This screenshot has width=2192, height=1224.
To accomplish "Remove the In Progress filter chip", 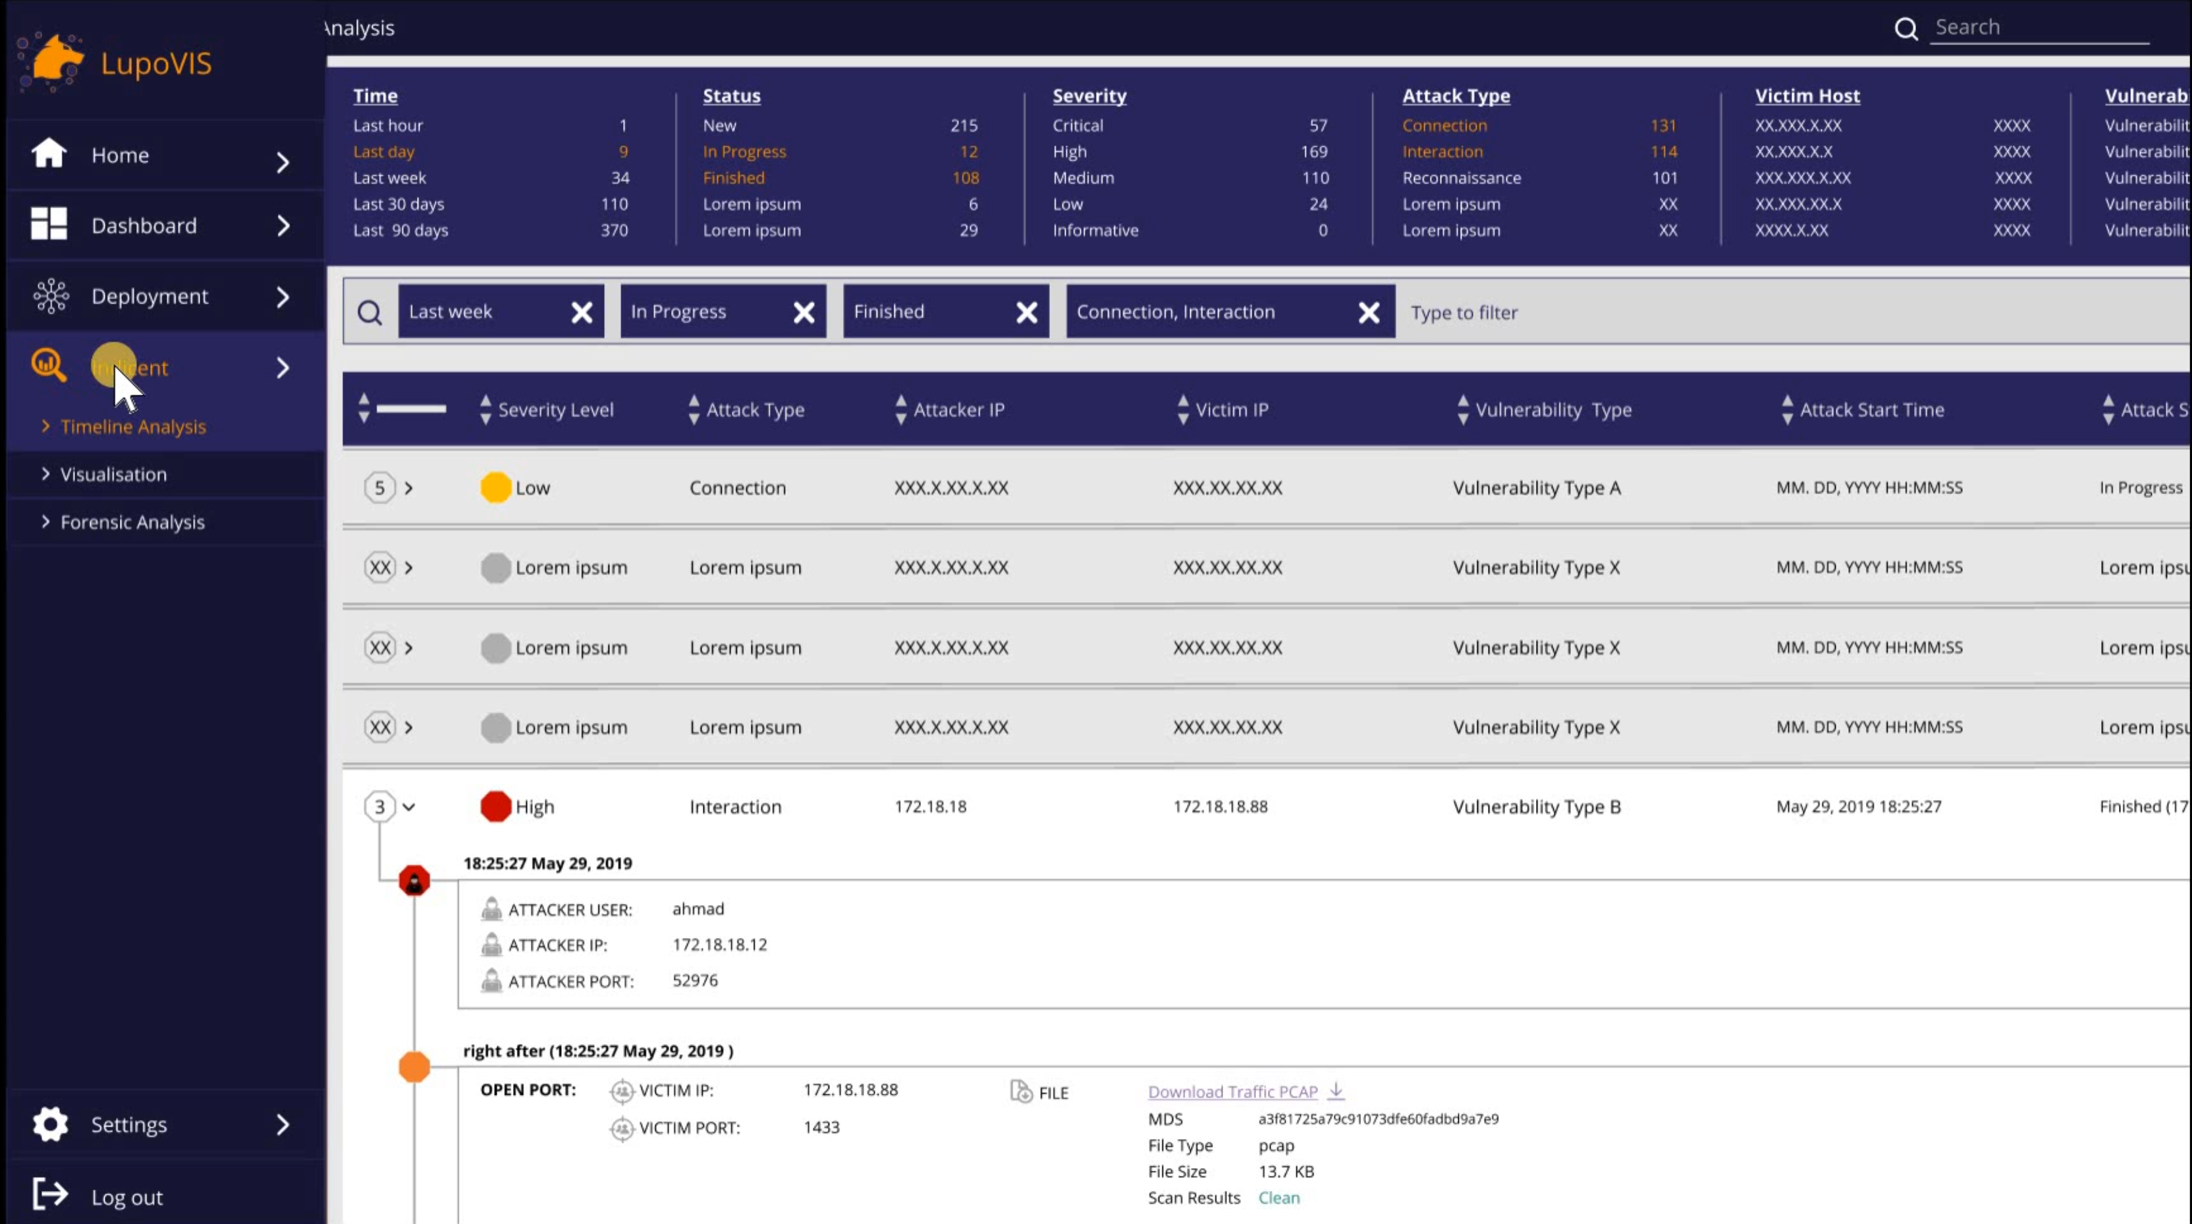I will pos(804,312).
